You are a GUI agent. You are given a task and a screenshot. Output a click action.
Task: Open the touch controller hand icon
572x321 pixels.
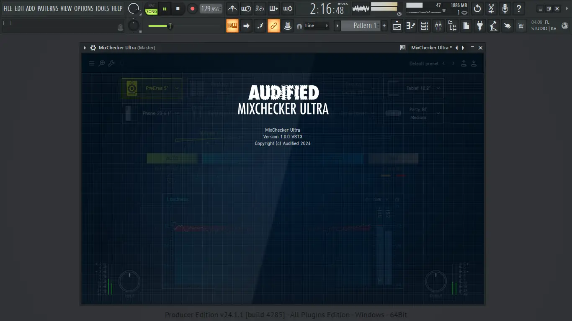(507, 26)
